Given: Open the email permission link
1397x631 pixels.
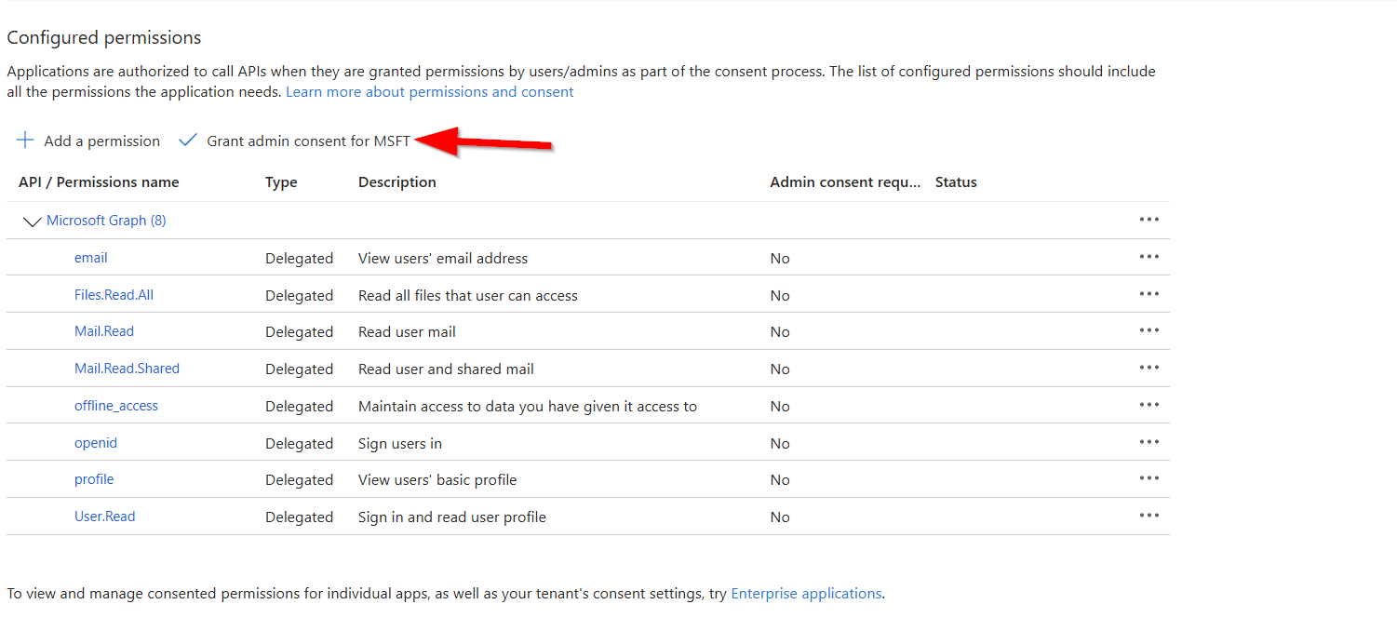Looking at the screenshot, I should pos(91,258).
